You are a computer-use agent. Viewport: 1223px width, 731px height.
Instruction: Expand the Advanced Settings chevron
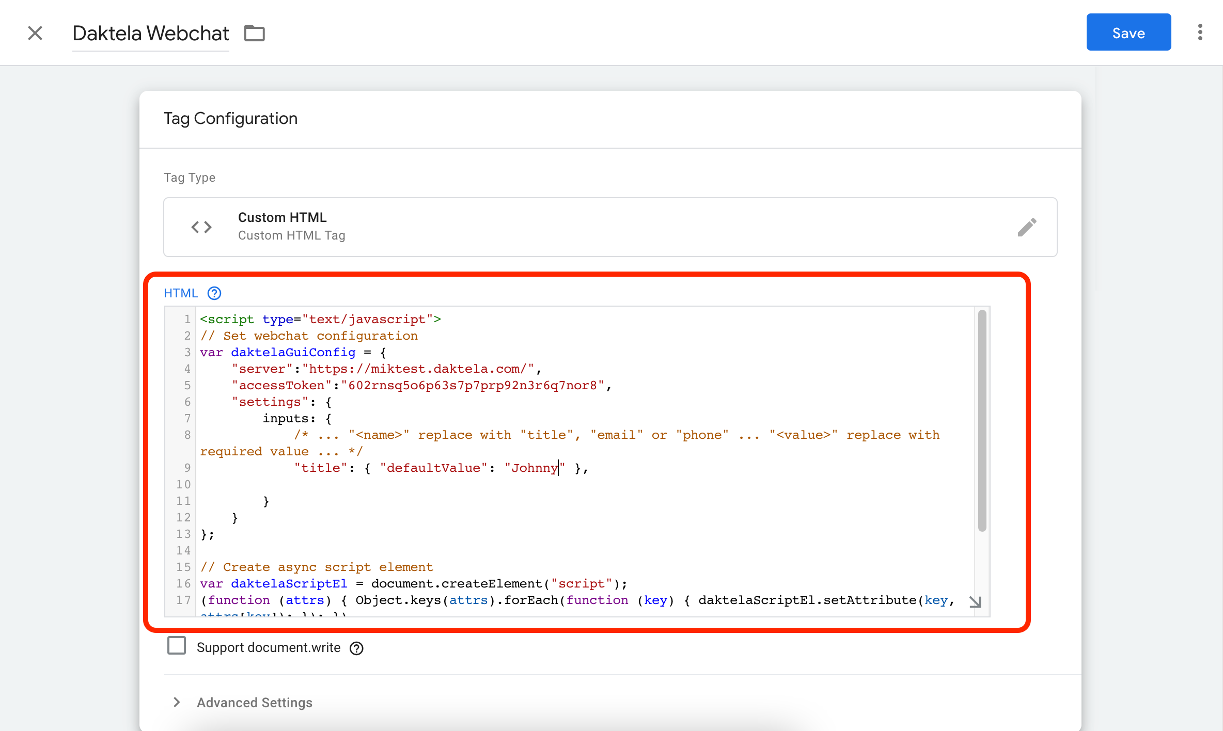pyautogui.click(x=177, y=702)
